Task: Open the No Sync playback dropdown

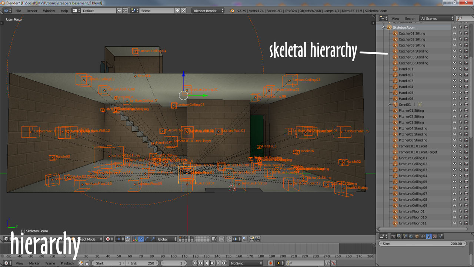Action: click(x=247, y=263)
